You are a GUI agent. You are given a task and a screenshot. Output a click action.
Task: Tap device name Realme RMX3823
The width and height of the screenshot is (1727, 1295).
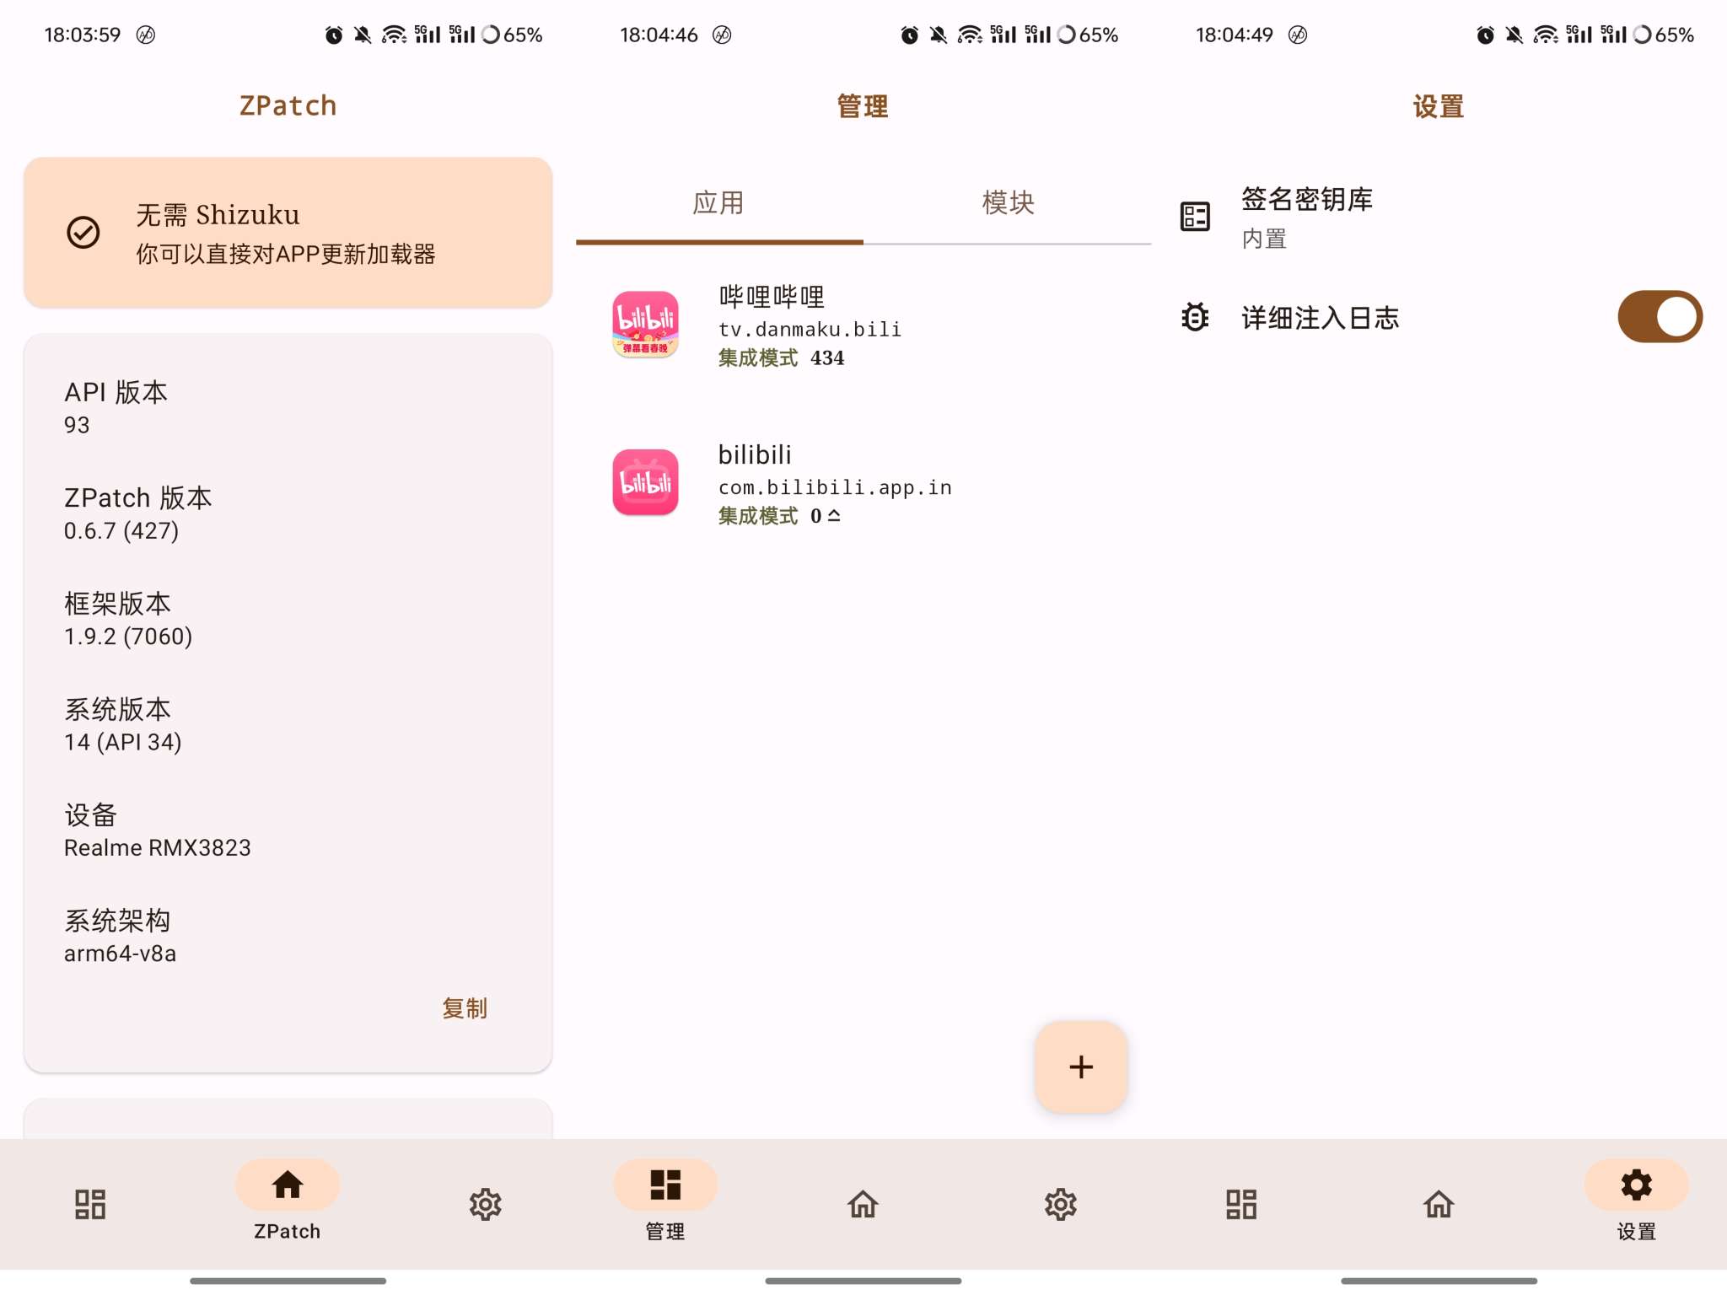pyautogui.click(x=158, y=847)
